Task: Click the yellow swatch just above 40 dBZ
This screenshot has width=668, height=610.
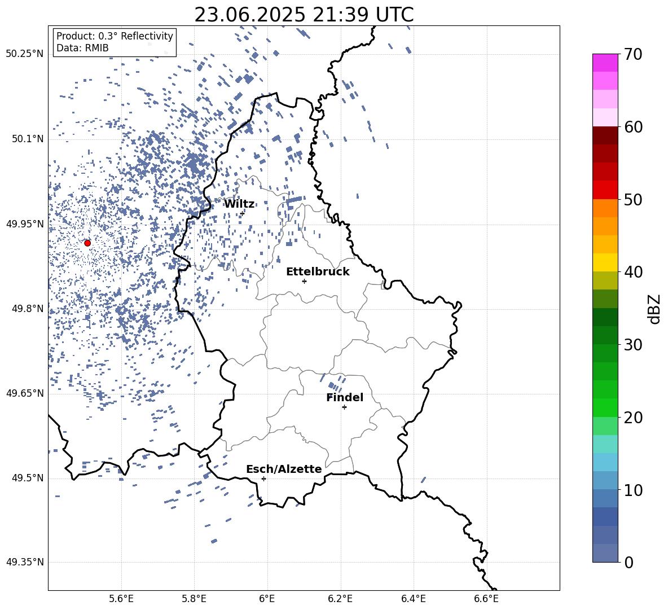Action: pyautogui.click(x=605, y=262)
